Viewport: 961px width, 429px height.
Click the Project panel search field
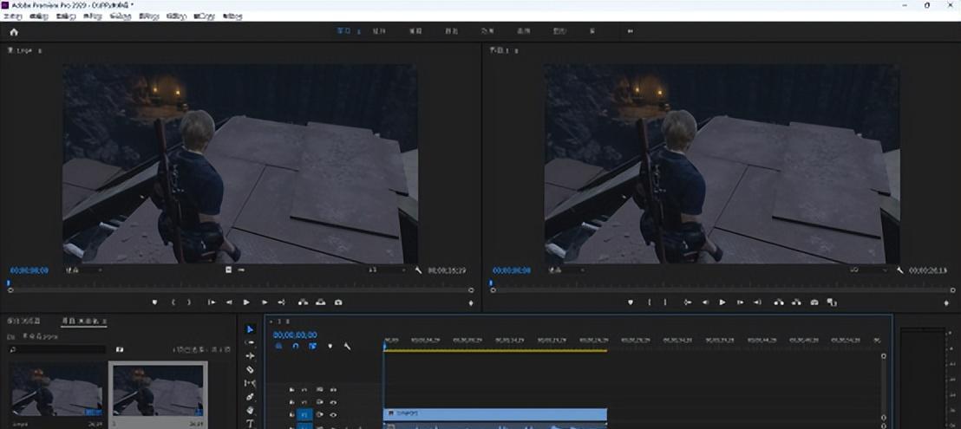point(57,349)
